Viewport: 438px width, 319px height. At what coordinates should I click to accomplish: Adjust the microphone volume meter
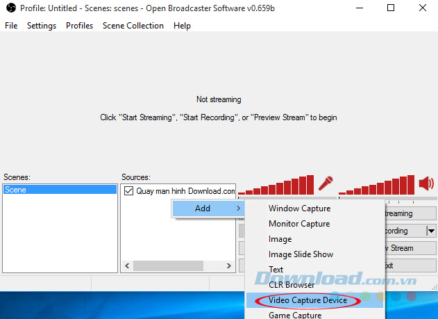[276, 185]
